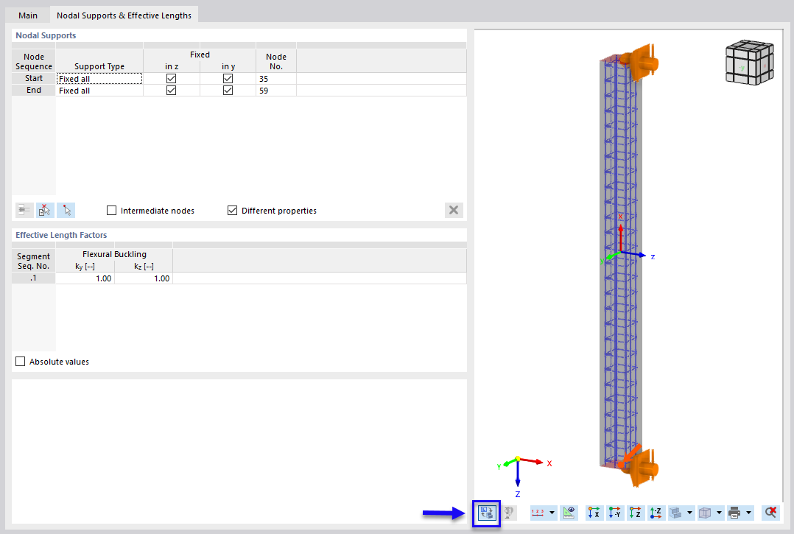Activate the light bulb rendering icon

pos(508,513)
